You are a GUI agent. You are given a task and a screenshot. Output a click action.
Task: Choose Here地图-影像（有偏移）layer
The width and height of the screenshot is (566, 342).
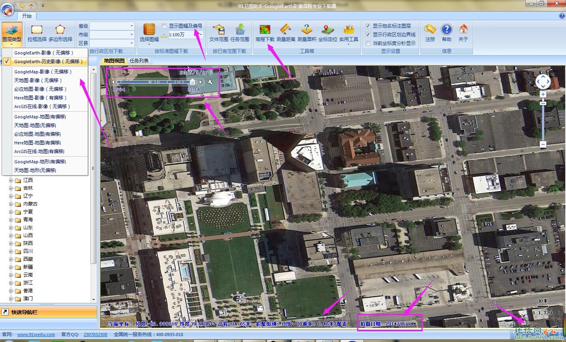tap(45, 97)
